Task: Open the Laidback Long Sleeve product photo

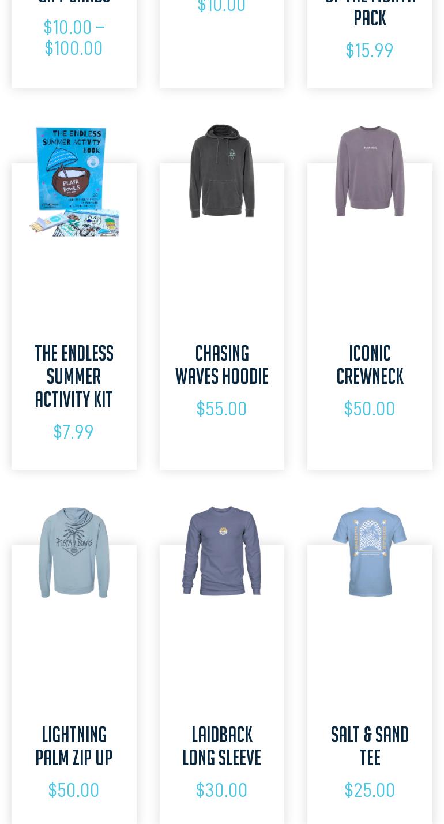Action: (x=222, y=552)
